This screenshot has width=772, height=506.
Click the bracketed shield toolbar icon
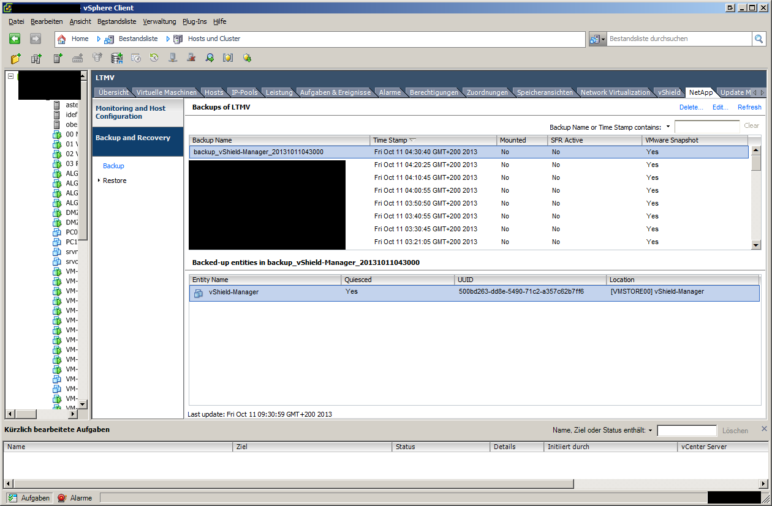coord(228,58)
